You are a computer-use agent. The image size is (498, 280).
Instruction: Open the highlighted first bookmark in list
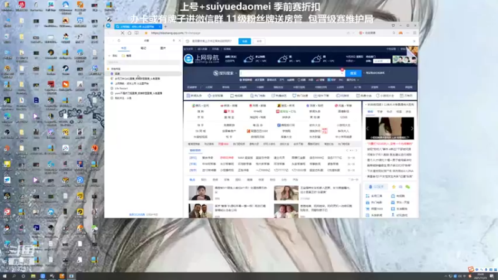(144, 73)
